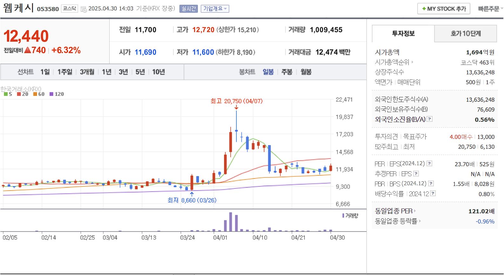The width and height of the screenshot is (504, 275).
Task: Click the 시가 value 11,690
Action: [145, 52]
